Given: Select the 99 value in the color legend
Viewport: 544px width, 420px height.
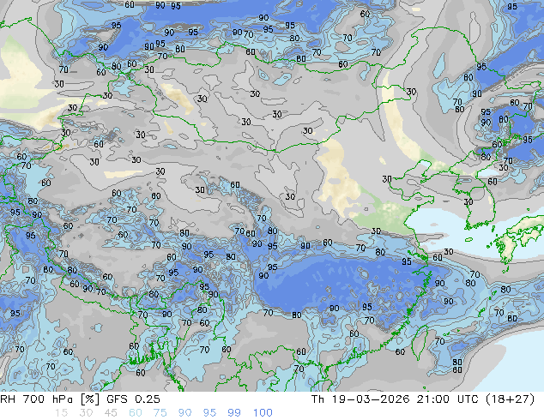Looking at the screenshot, I should point(234,413).
